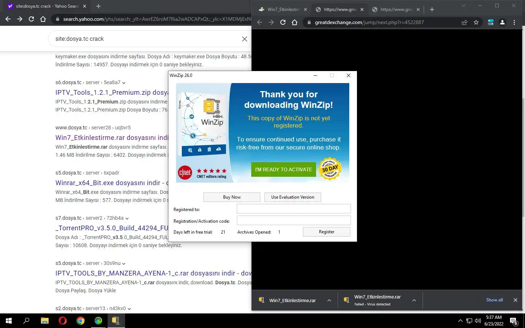Expand s2.dosya.tc n43kv0 result options

[x=129, y=309]
